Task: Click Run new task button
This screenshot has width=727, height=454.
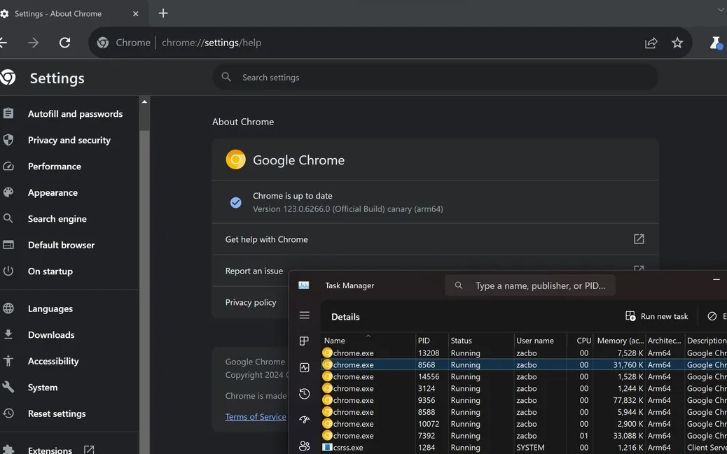Action: pos(656,316)
